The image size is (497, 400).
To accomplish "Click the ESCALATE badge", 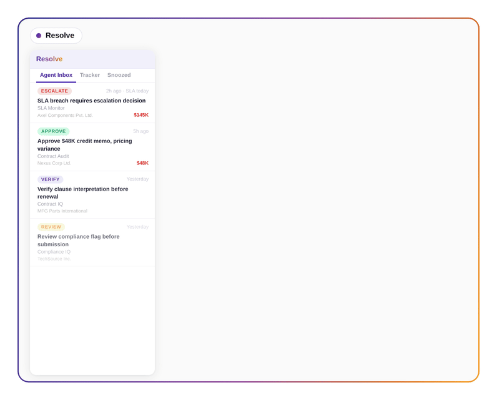I will [54, 91].
